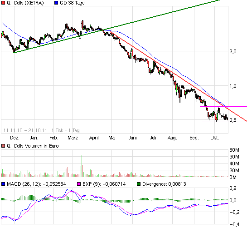247x228 pixels.
Task: Click the 'EXP (9): -0,060714' text
Action: coord(104,184)
